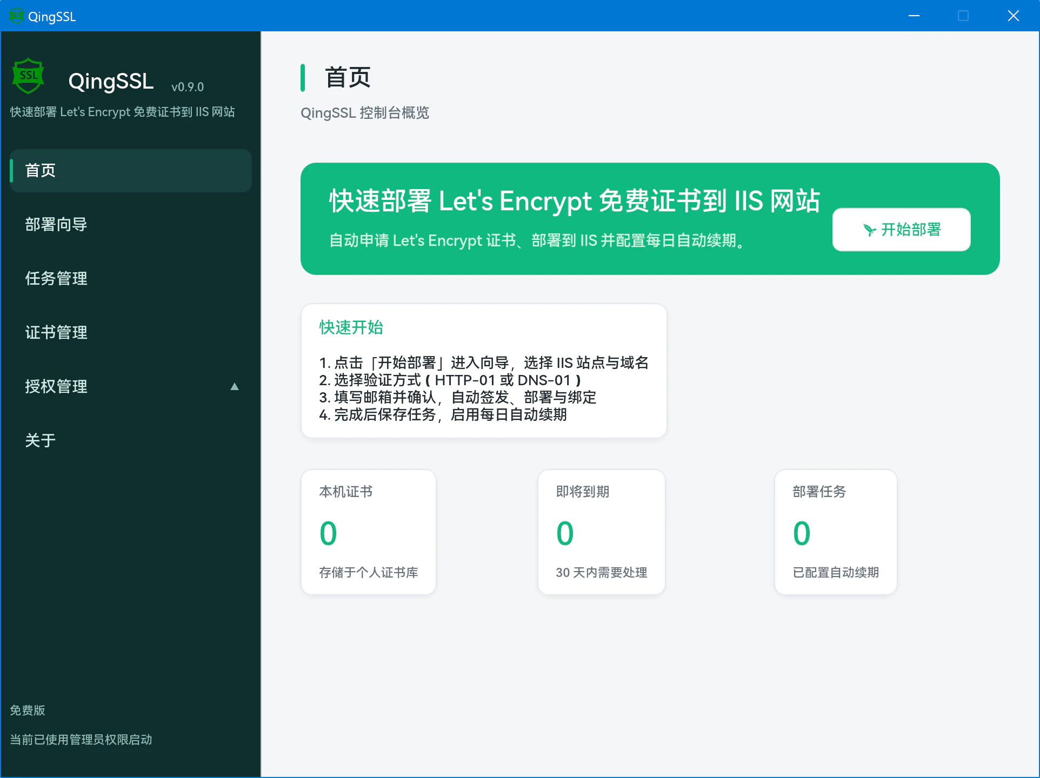The width and height of the screenshot is (1040, 778).
Task: Open the 关于 sidebar menu item
Action: pos(131,441)
